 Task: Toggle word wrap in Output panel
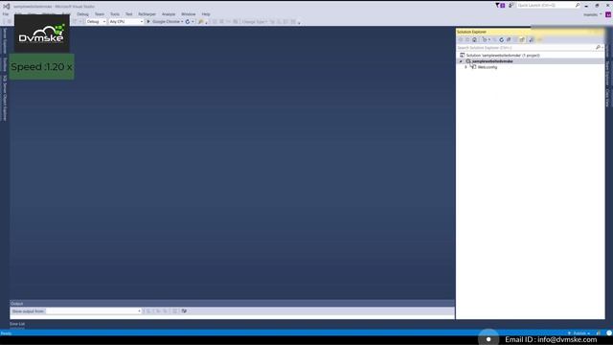click(184, 310)
